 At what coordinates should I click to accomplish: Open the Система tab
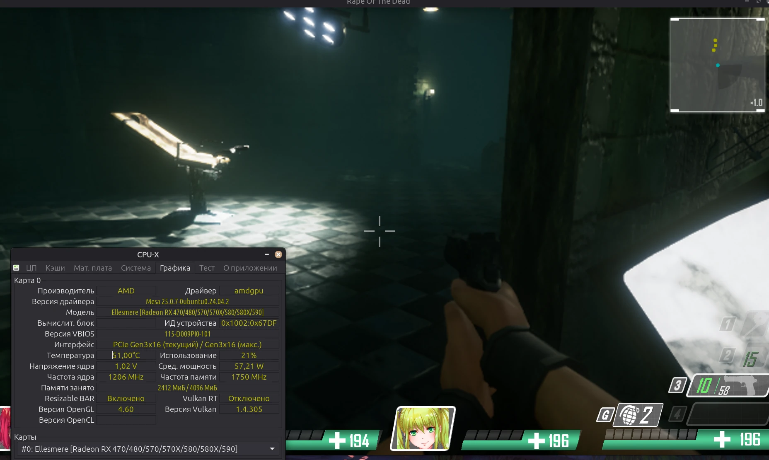coord(136,268)
